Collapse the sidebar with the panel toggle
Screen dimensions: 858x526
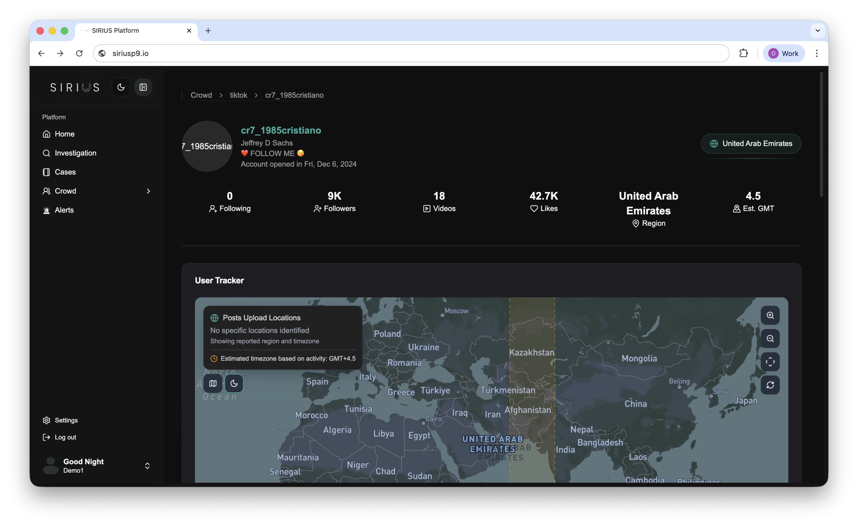143,87
